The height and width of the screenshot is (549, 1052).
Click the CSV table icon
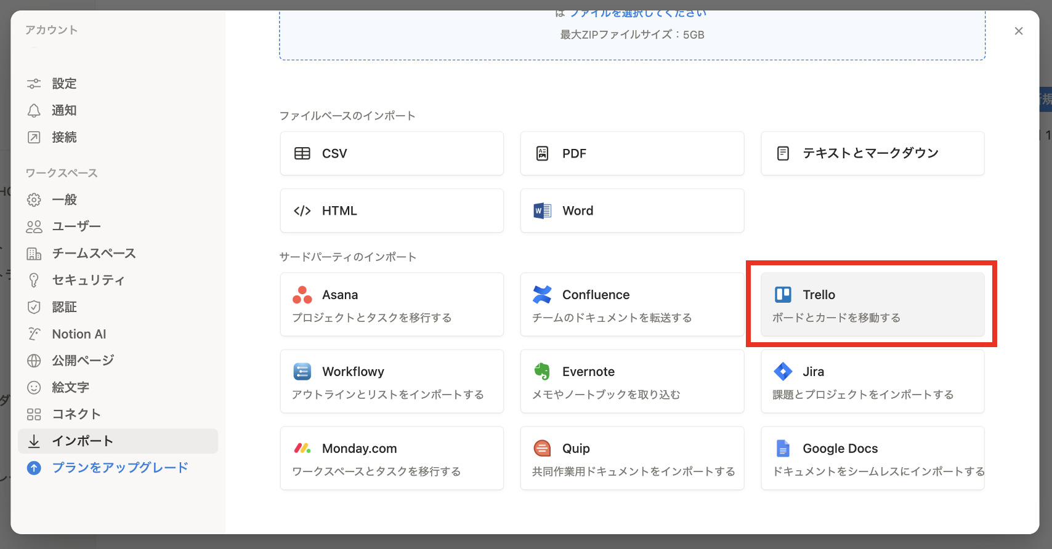tap(302, 153)
